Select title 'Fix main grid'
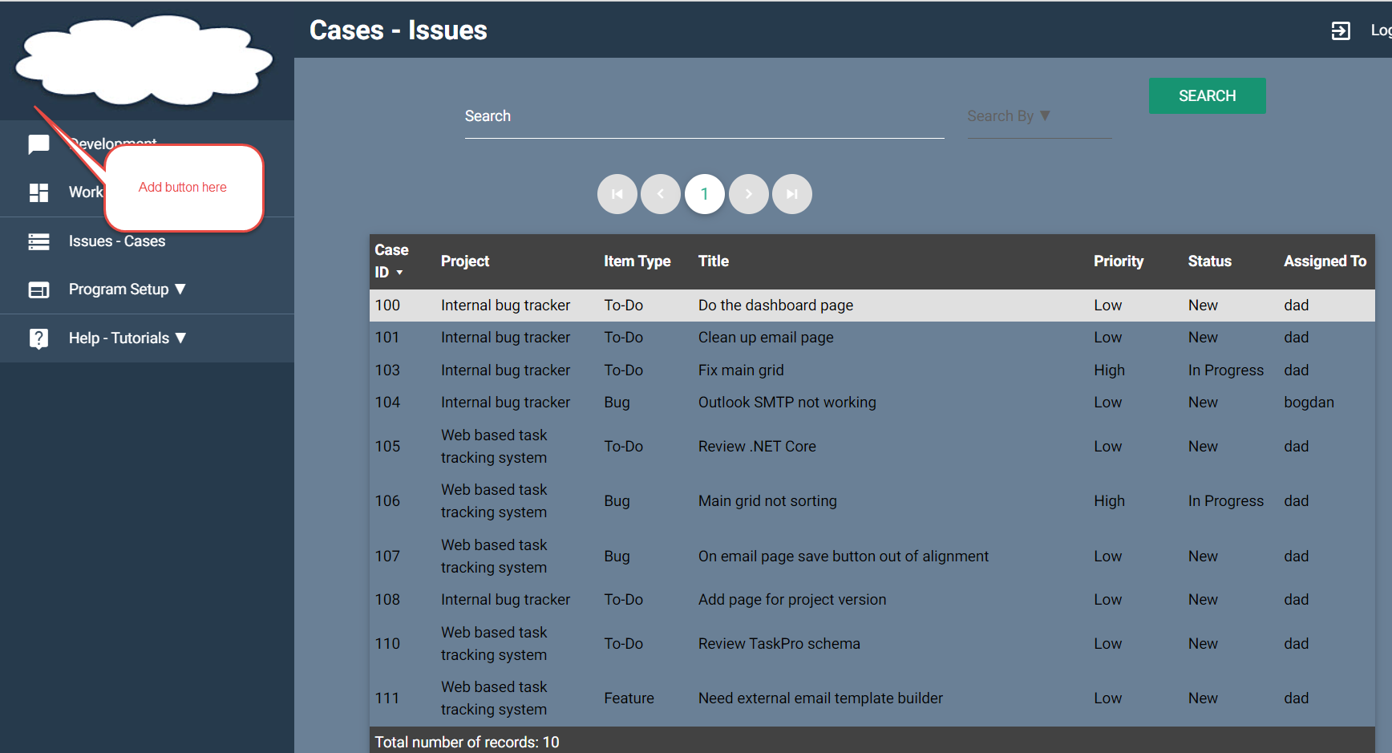This screenshot has height=753, width=1392. tap(741, 370)
